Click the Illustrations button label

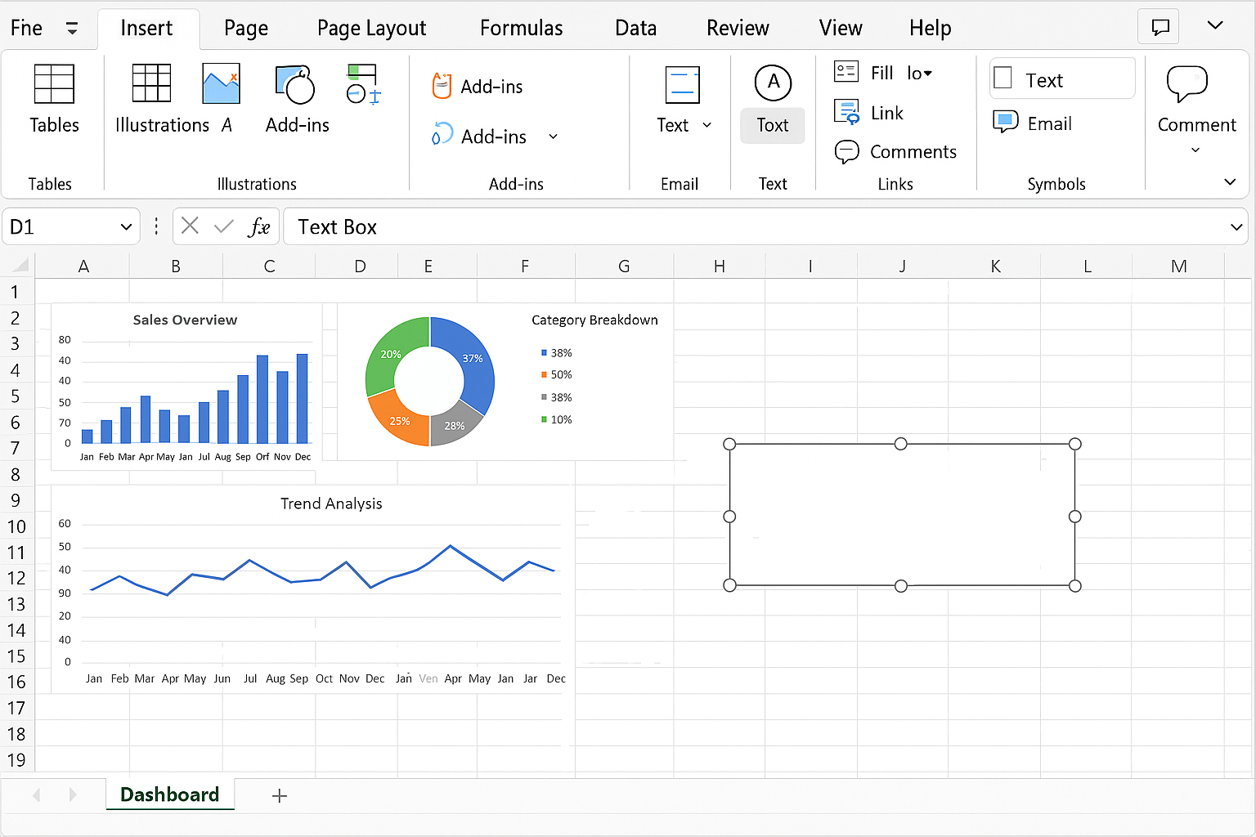162,125
